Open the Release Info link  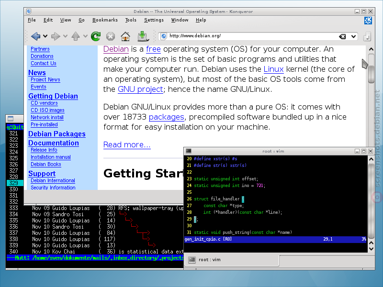pyautogui.click(x=44, y=150)
